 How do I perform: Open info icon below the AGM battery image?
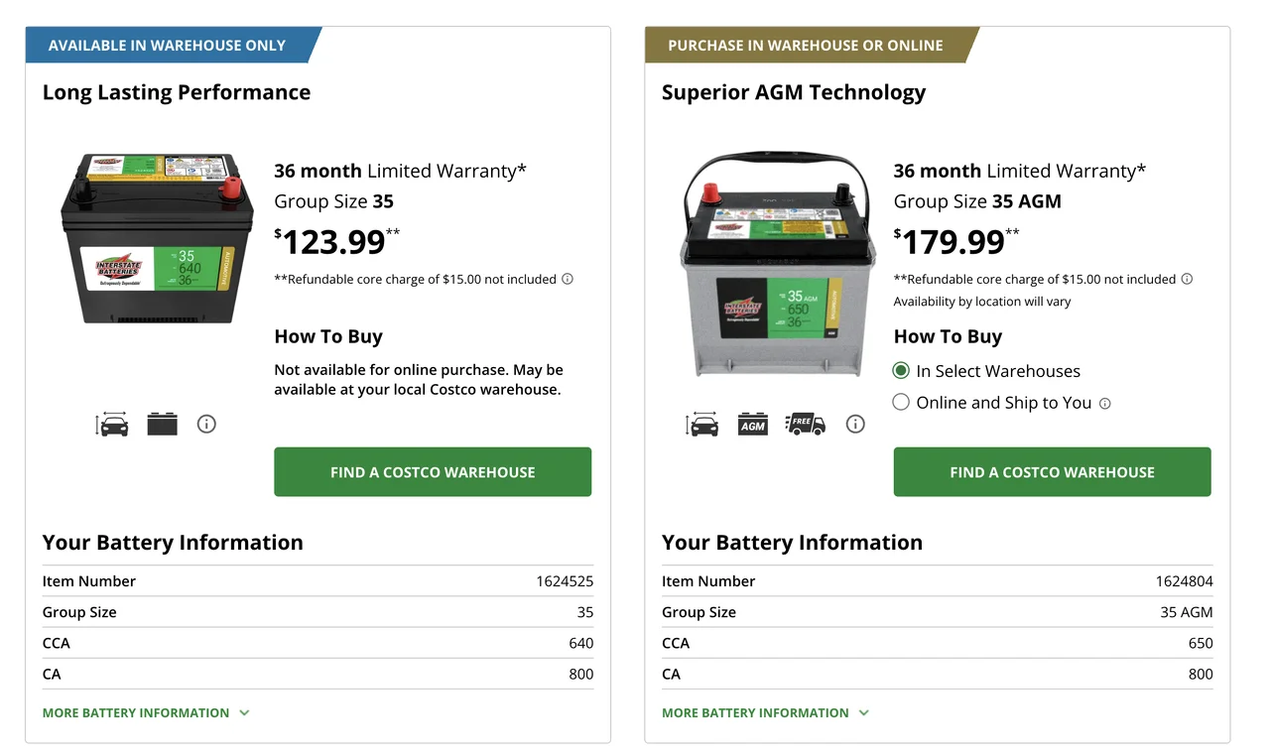click(x=855, y=425)
